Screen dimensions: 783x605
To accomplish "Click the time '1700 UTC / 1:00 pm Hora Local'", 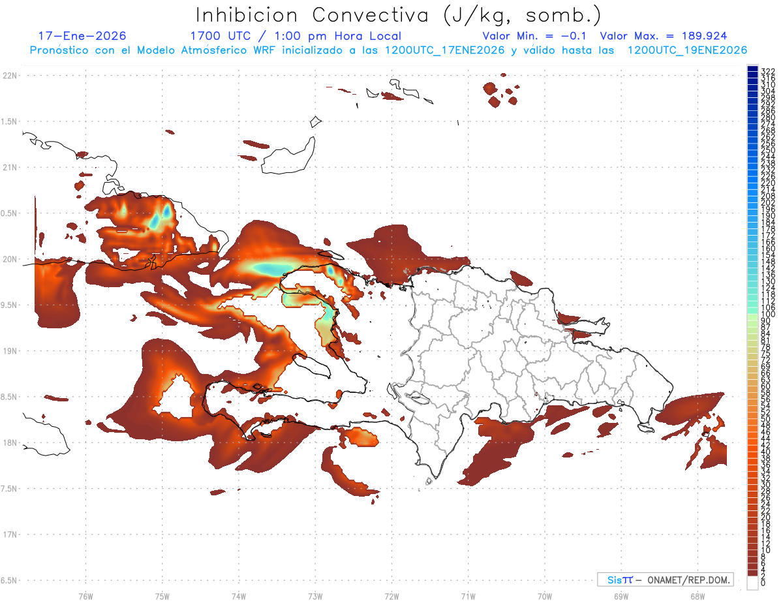I will [296, 36].
